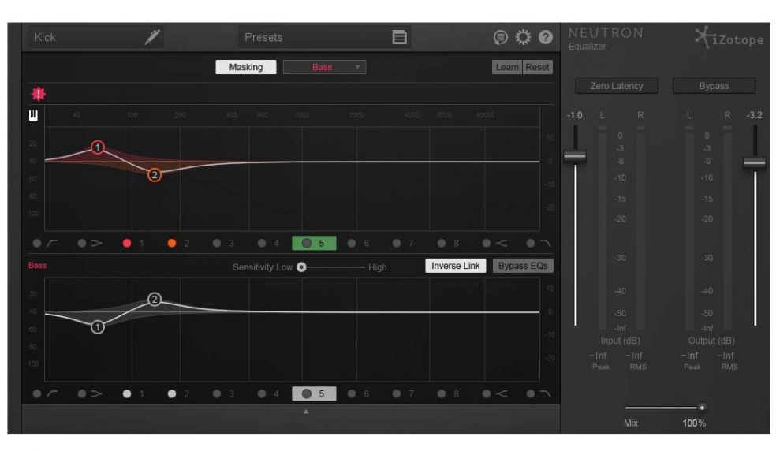Open help with the question mark icon
The height and width of the screenshot is (451, 776).
click(x=546, y=37)
